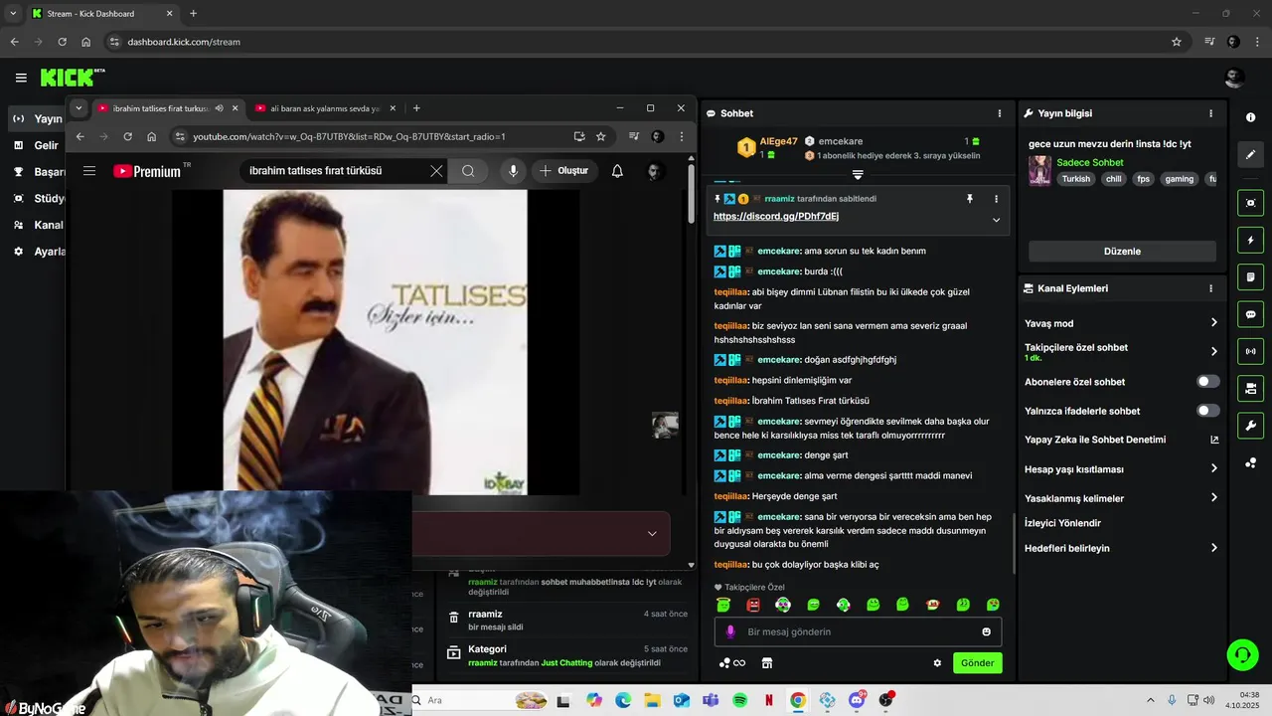Screen dimensions: 1272x716
Task: Open Yapay Zeka ile Sohbet Denetimi
Action: [1121, 440]
